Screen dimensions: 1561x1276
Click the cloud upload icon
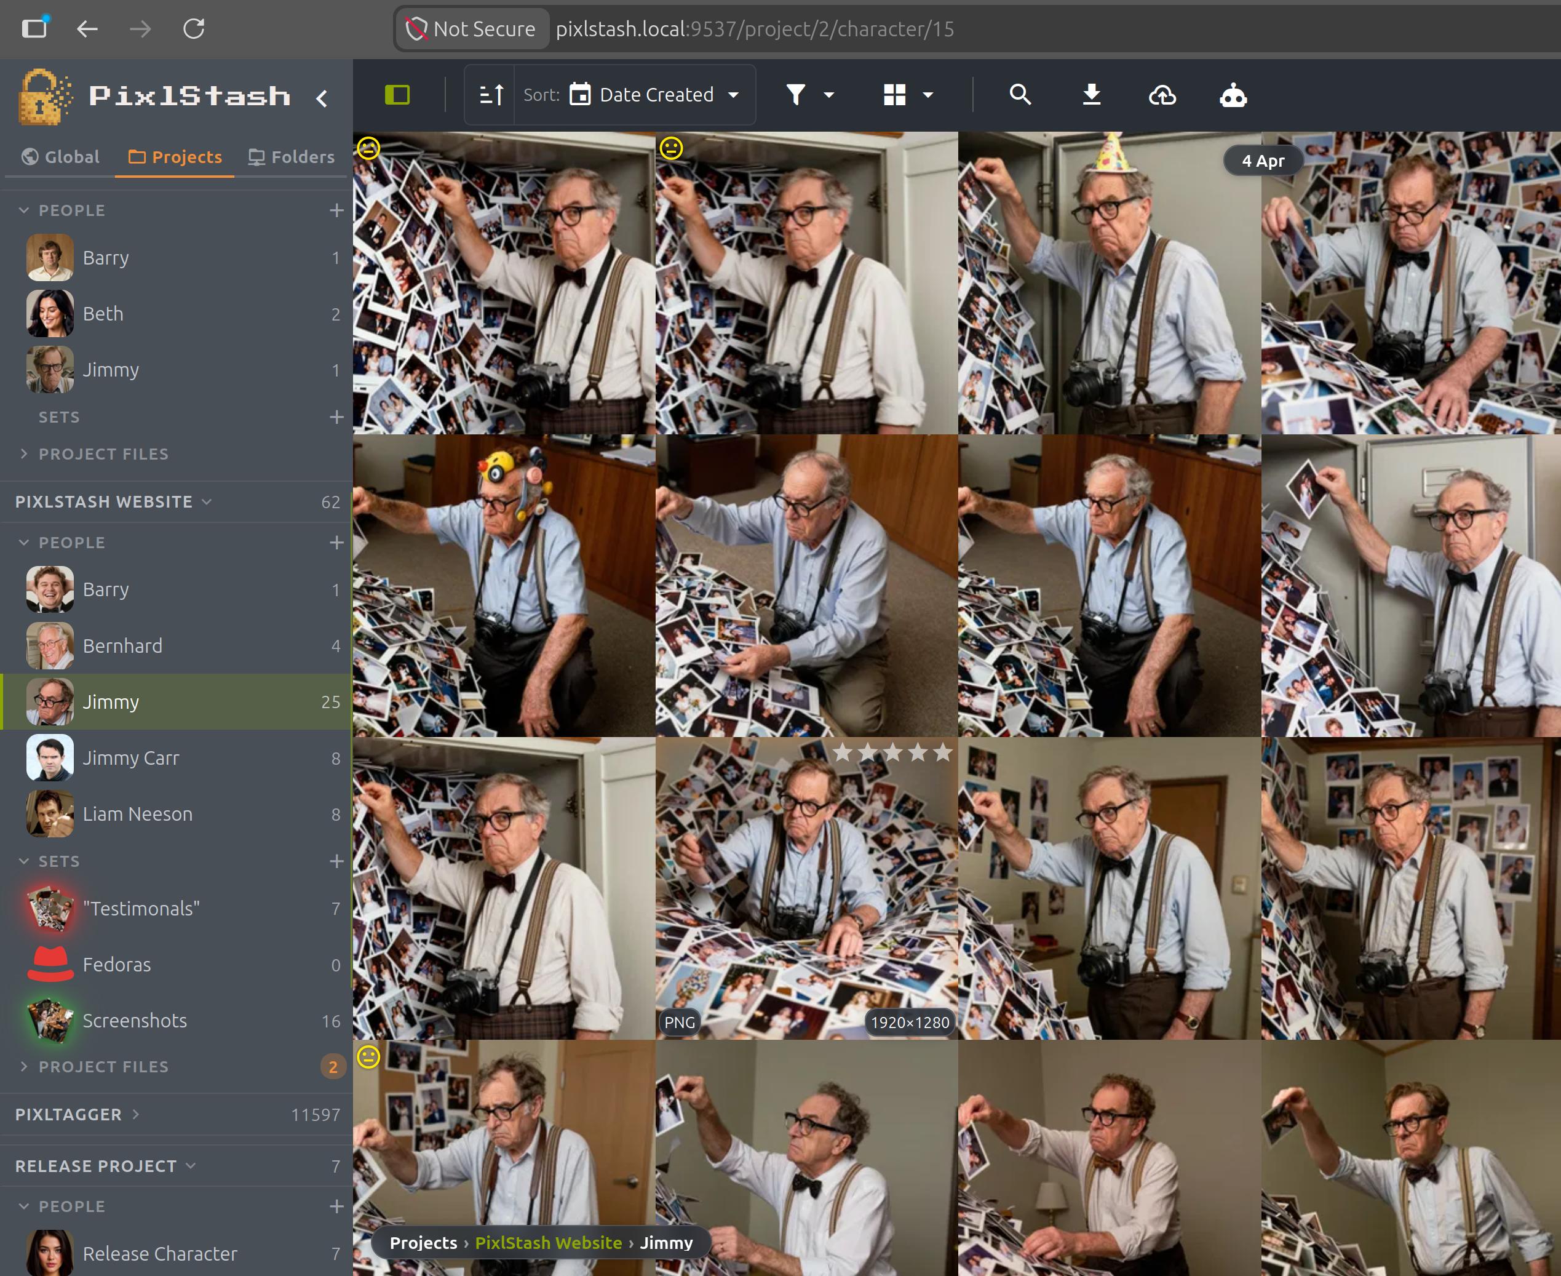tap(1162, 95)
